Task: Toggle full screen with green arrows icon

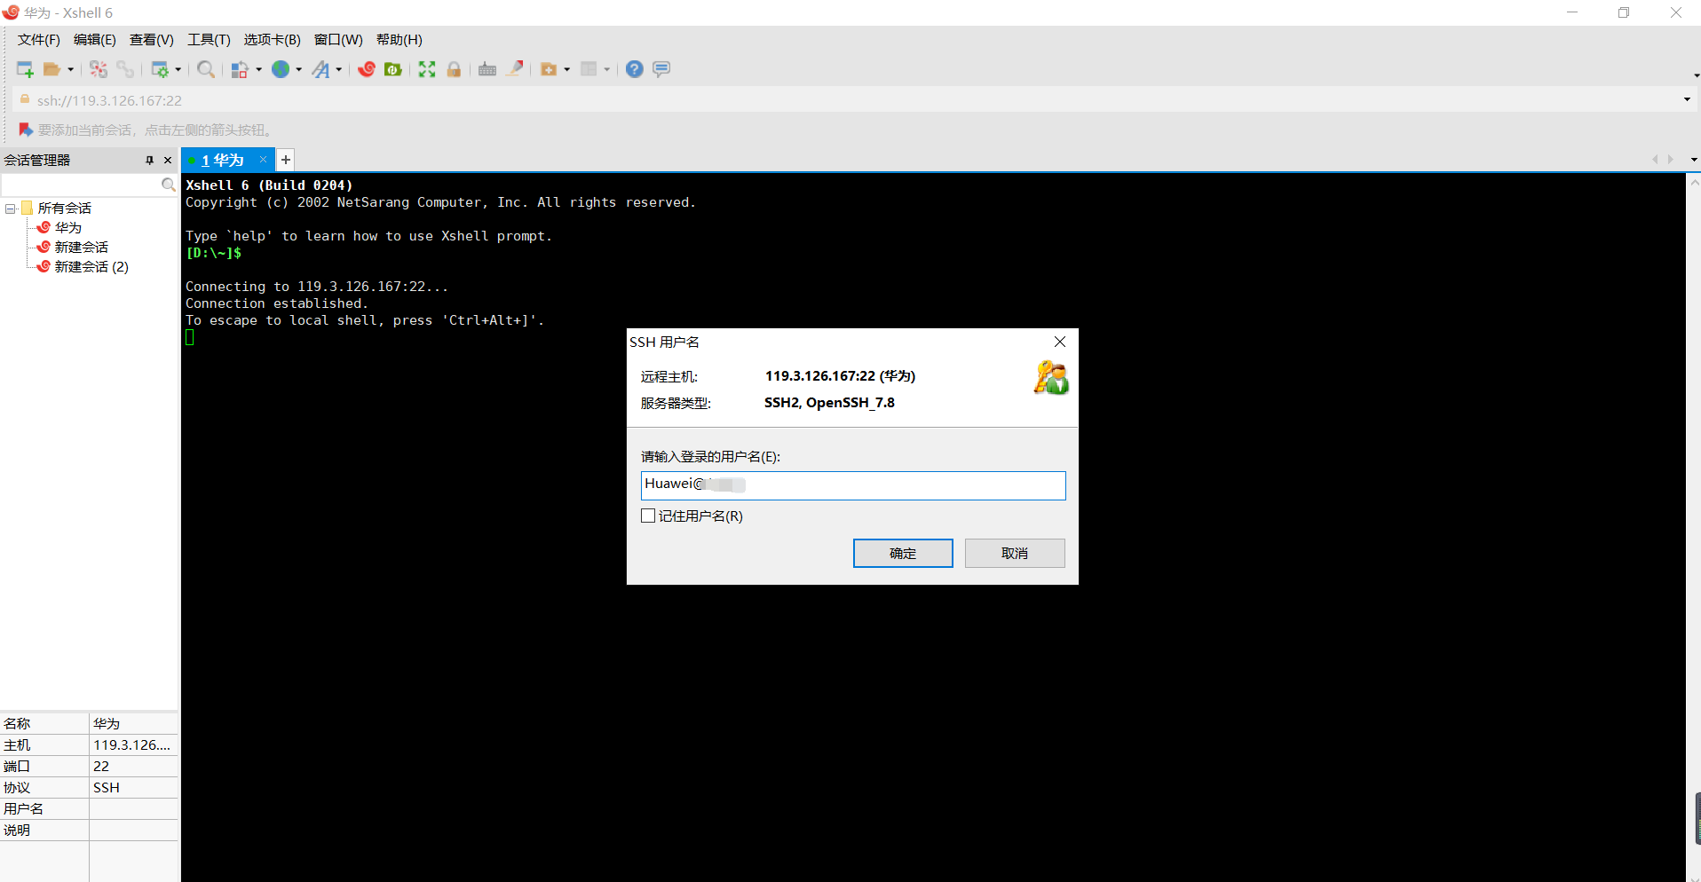Action: click(x=427, y=69)
